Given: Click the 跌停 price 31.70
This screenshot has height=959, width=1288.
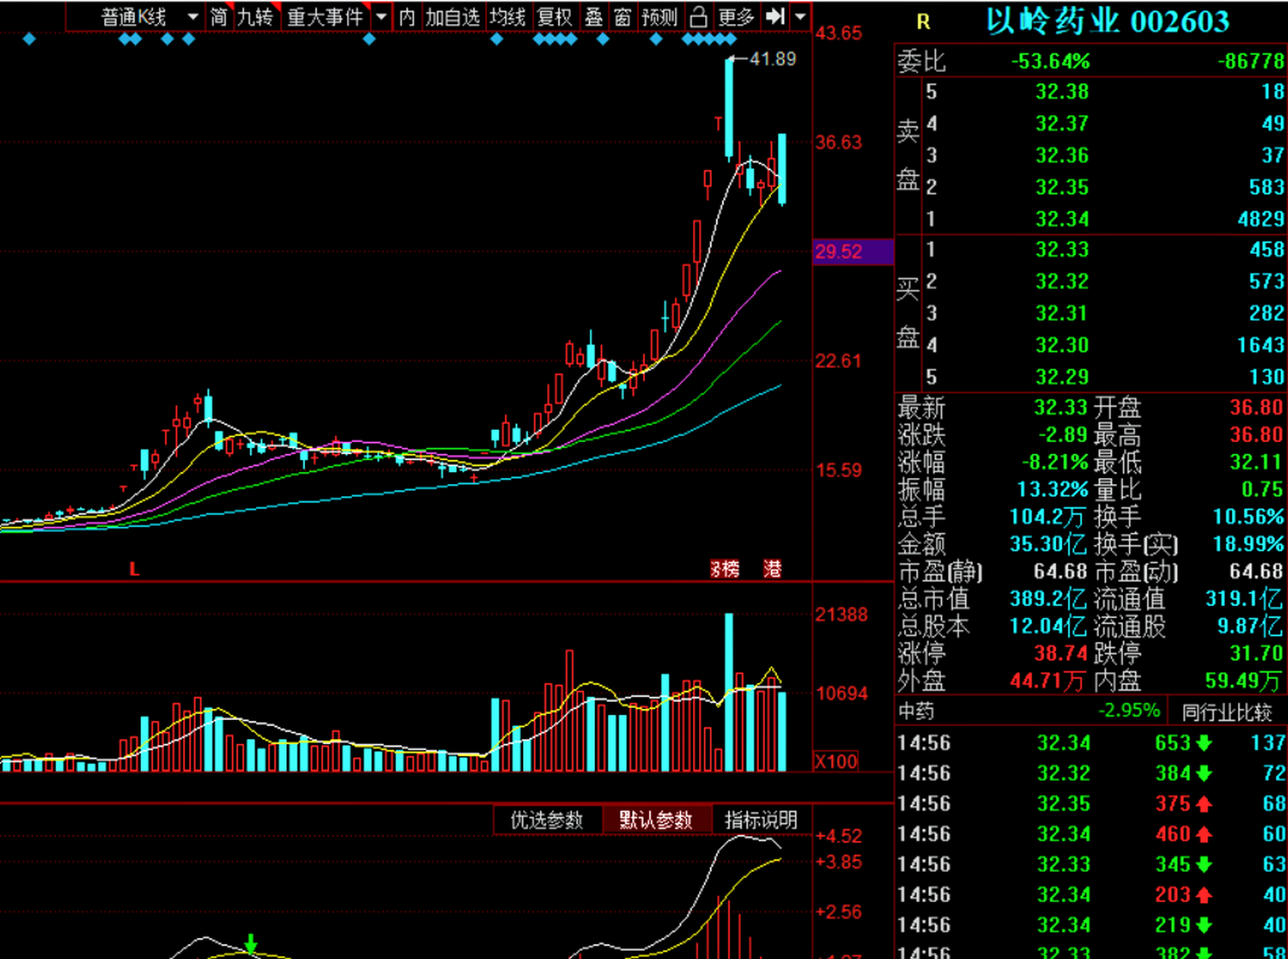Looking at the screenshot, I should (1257, 653).
